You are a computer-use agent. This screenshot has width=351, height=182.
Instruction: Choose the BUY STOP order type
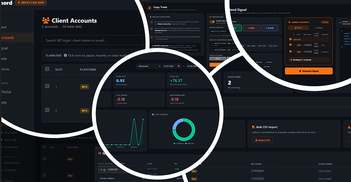click(x=262, y=46)
